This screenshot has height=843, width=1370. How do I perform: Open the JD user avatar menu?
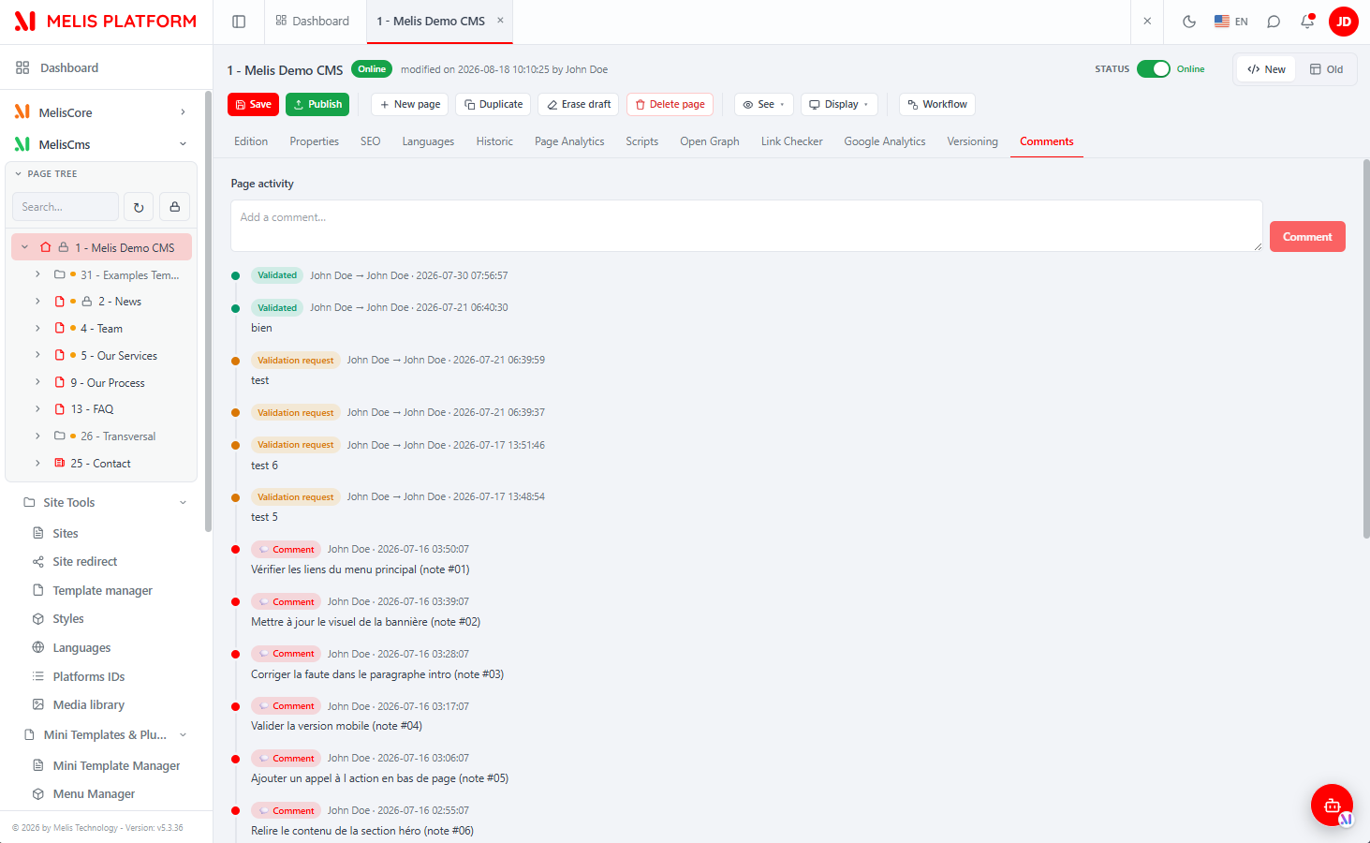tap(1344, 22)
